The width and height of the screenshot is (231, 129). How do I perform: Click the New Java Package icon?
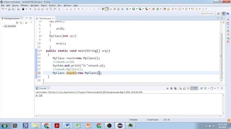(x=153, y=9)
